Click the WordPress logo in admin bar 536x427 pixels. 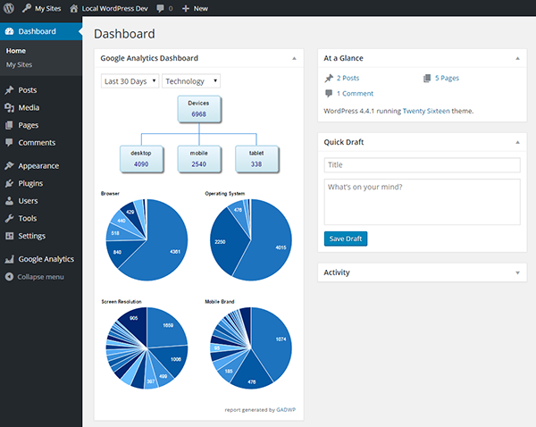[x=9, y=8]
